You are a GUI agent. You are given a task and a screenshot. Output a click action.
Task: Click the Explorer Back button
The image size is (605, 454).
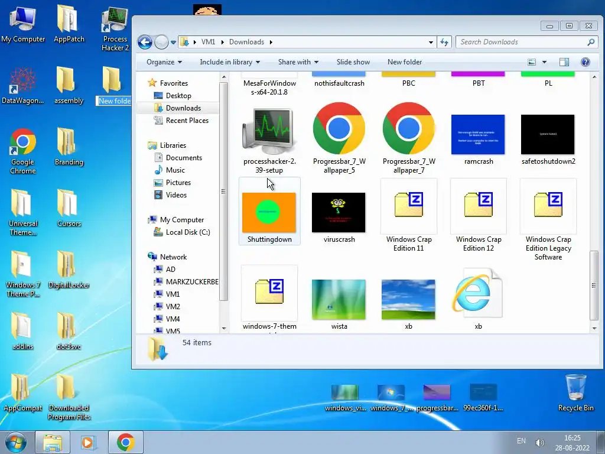[145, 42]
